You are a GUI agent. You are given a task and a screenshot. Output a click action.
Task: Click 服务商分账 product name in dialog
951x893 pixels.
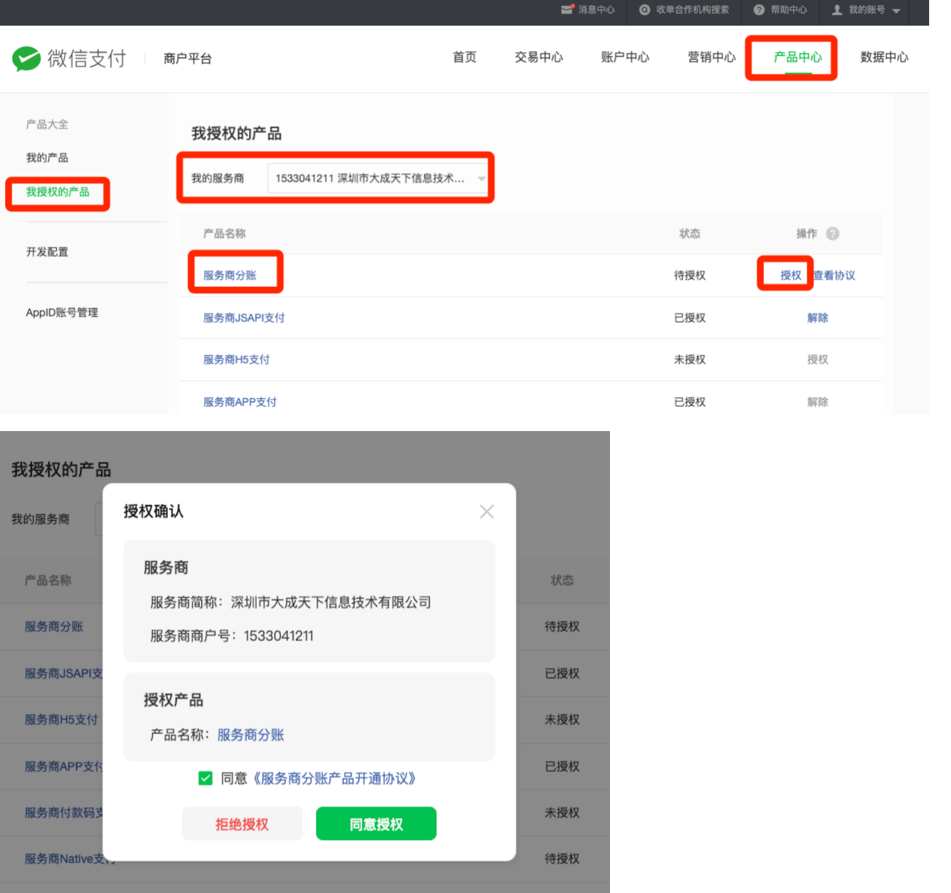(251, 735)
